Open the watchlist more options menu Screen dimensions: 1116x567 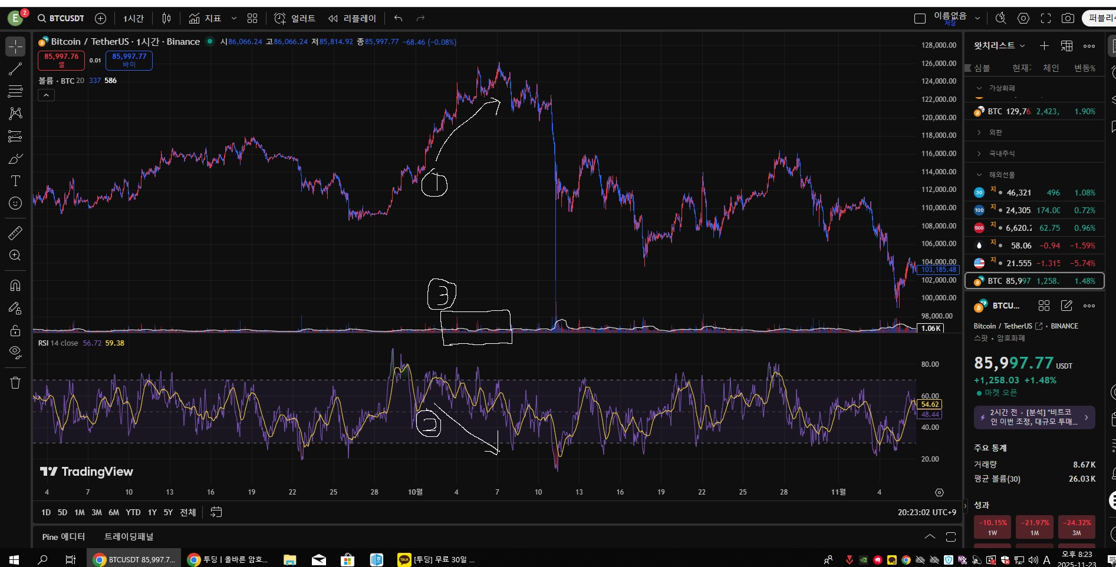(1089, 46)
